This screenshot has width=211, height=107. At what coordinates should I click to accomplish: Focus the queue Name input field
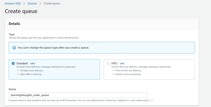pos(78,95)
